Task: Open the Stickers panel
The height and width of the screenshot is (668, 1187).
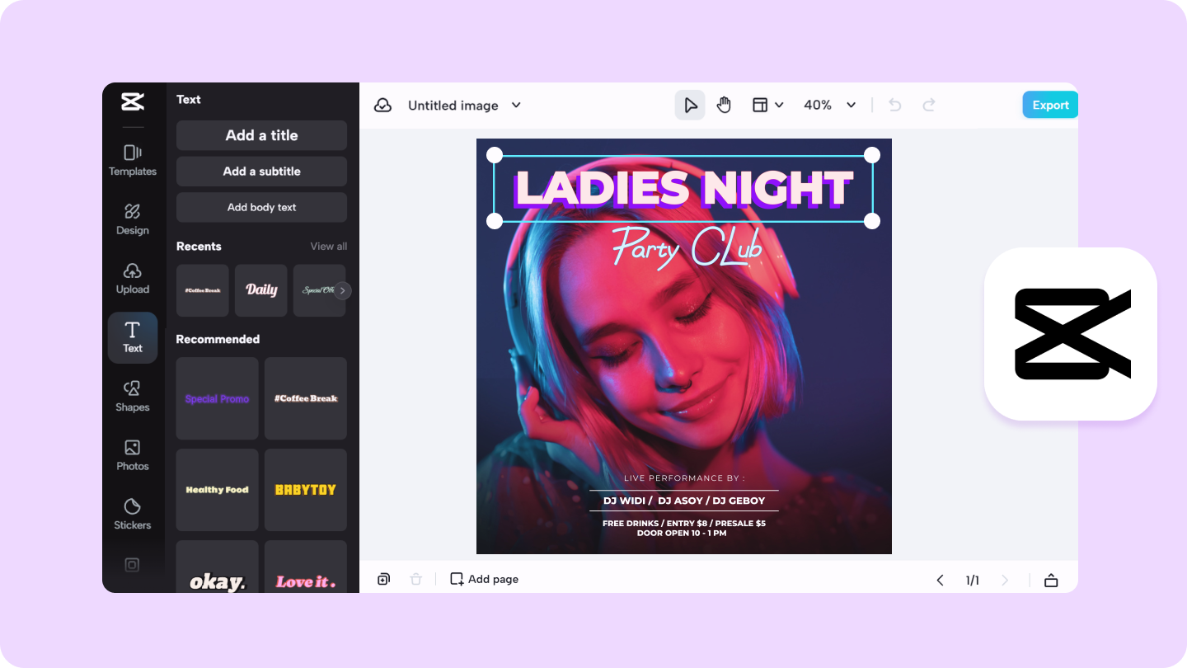Action: pos(133,514)
